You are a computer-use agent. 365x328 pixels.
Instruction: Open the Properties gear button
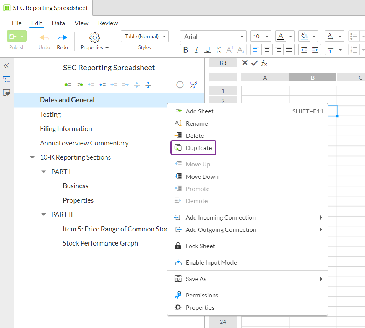pos(94,41)
